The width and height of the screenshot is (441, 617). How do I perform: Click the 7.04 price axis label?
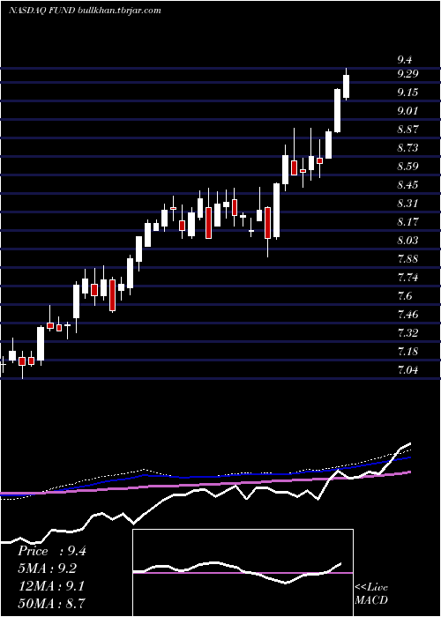[407, 370]
